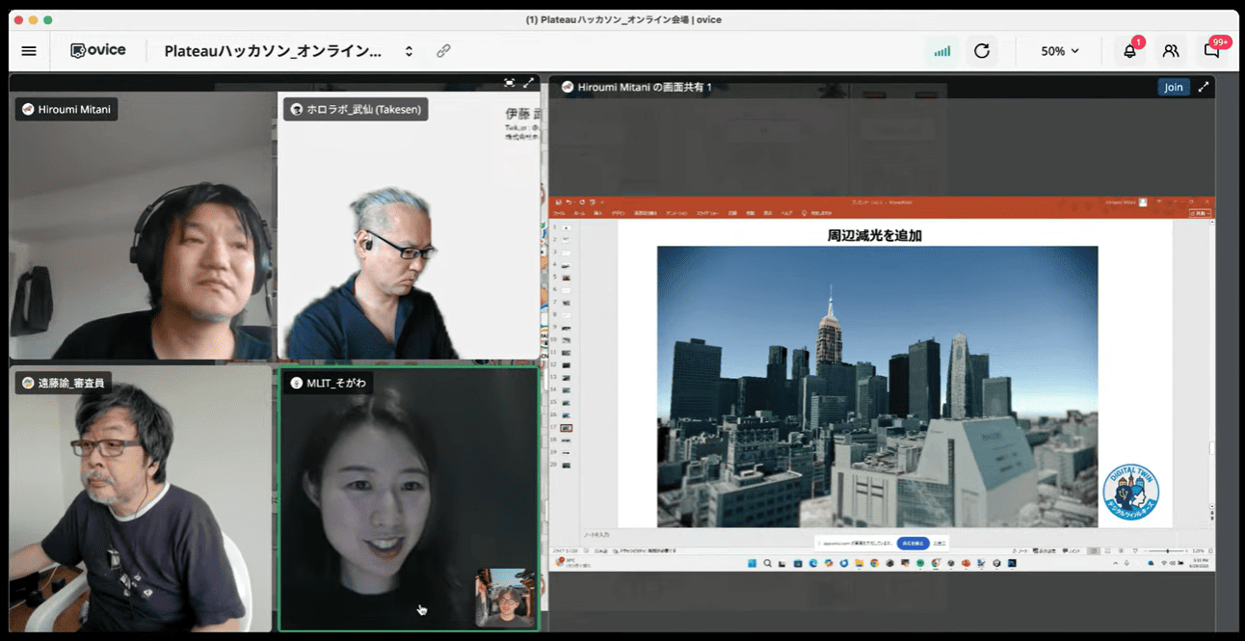Join Hiroumi Mitani's screen share
The width and height of the screenshot is (1245, 641).
[x=1173, y=87]
